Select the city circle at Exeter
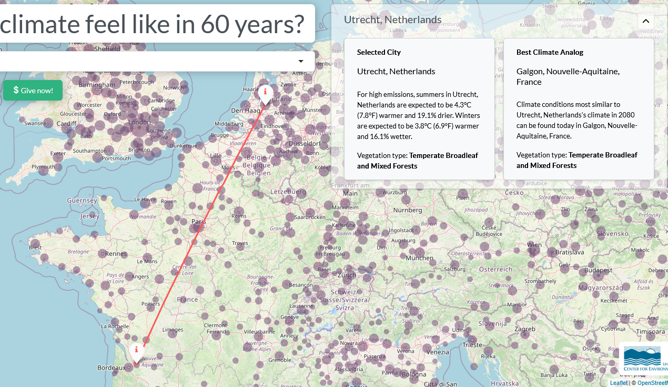The height and width of the screenshot is (387, 668). click(57, 156)
